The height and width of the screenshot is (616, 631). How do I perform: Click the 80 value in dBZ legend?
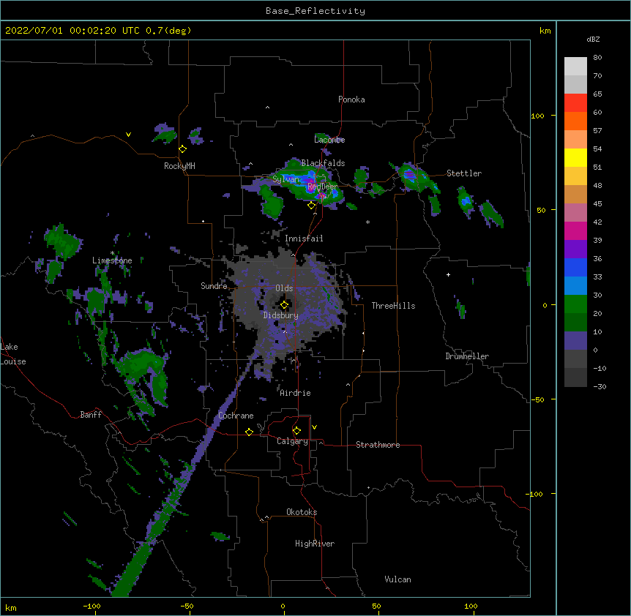click(x=597, y=58)
